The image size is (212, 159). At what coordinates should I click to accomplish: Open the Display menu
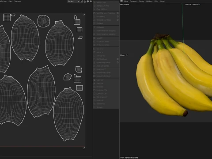pos(141,1)
